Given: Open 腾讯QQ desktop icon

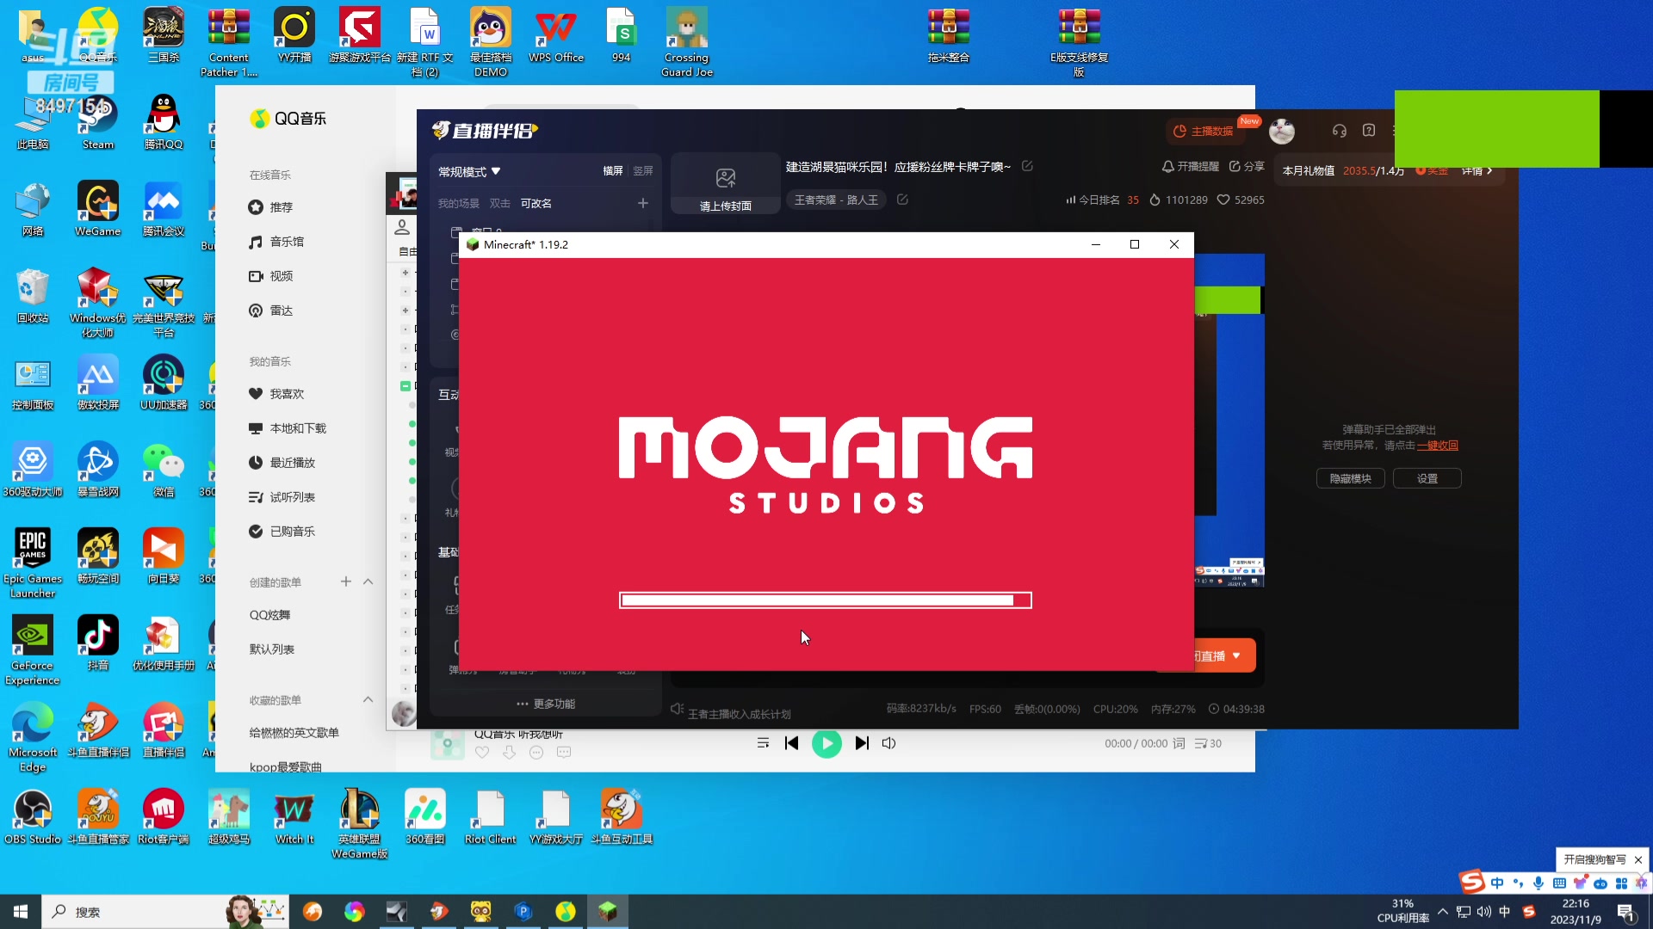Looking at the screenshot, I should [164, 123].
